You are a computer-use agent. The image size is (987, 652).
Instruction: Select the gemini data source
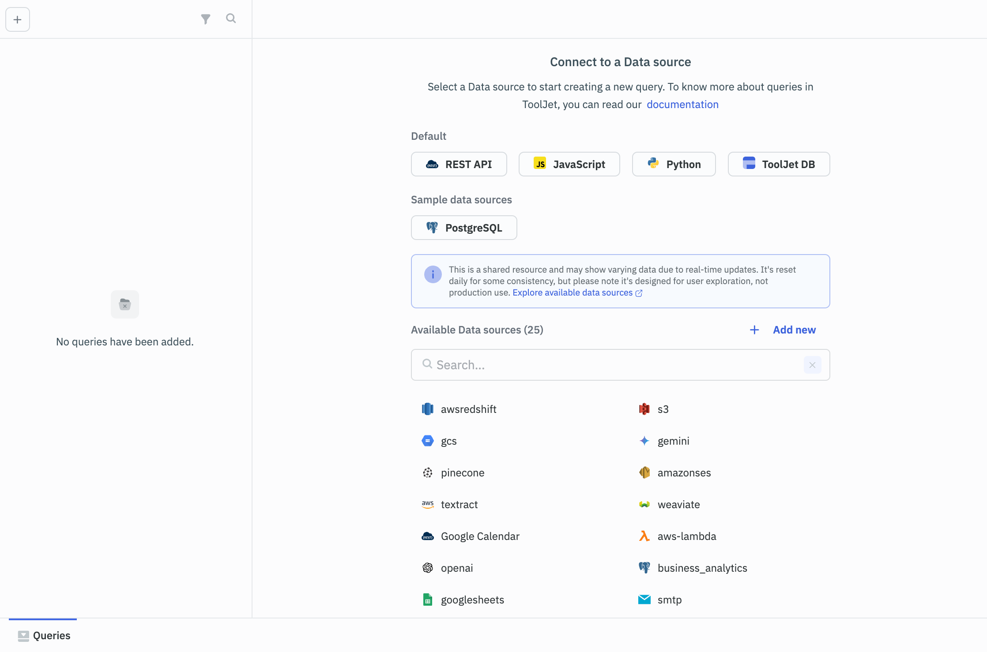(674, 441)
